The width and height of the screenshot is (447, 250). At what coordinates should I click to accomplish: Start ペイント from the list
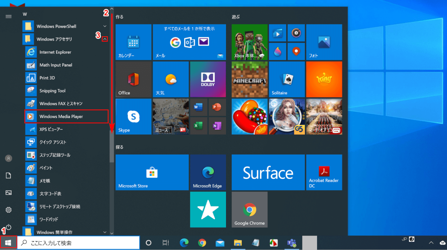pyautogui.click(x=66, y=168)
